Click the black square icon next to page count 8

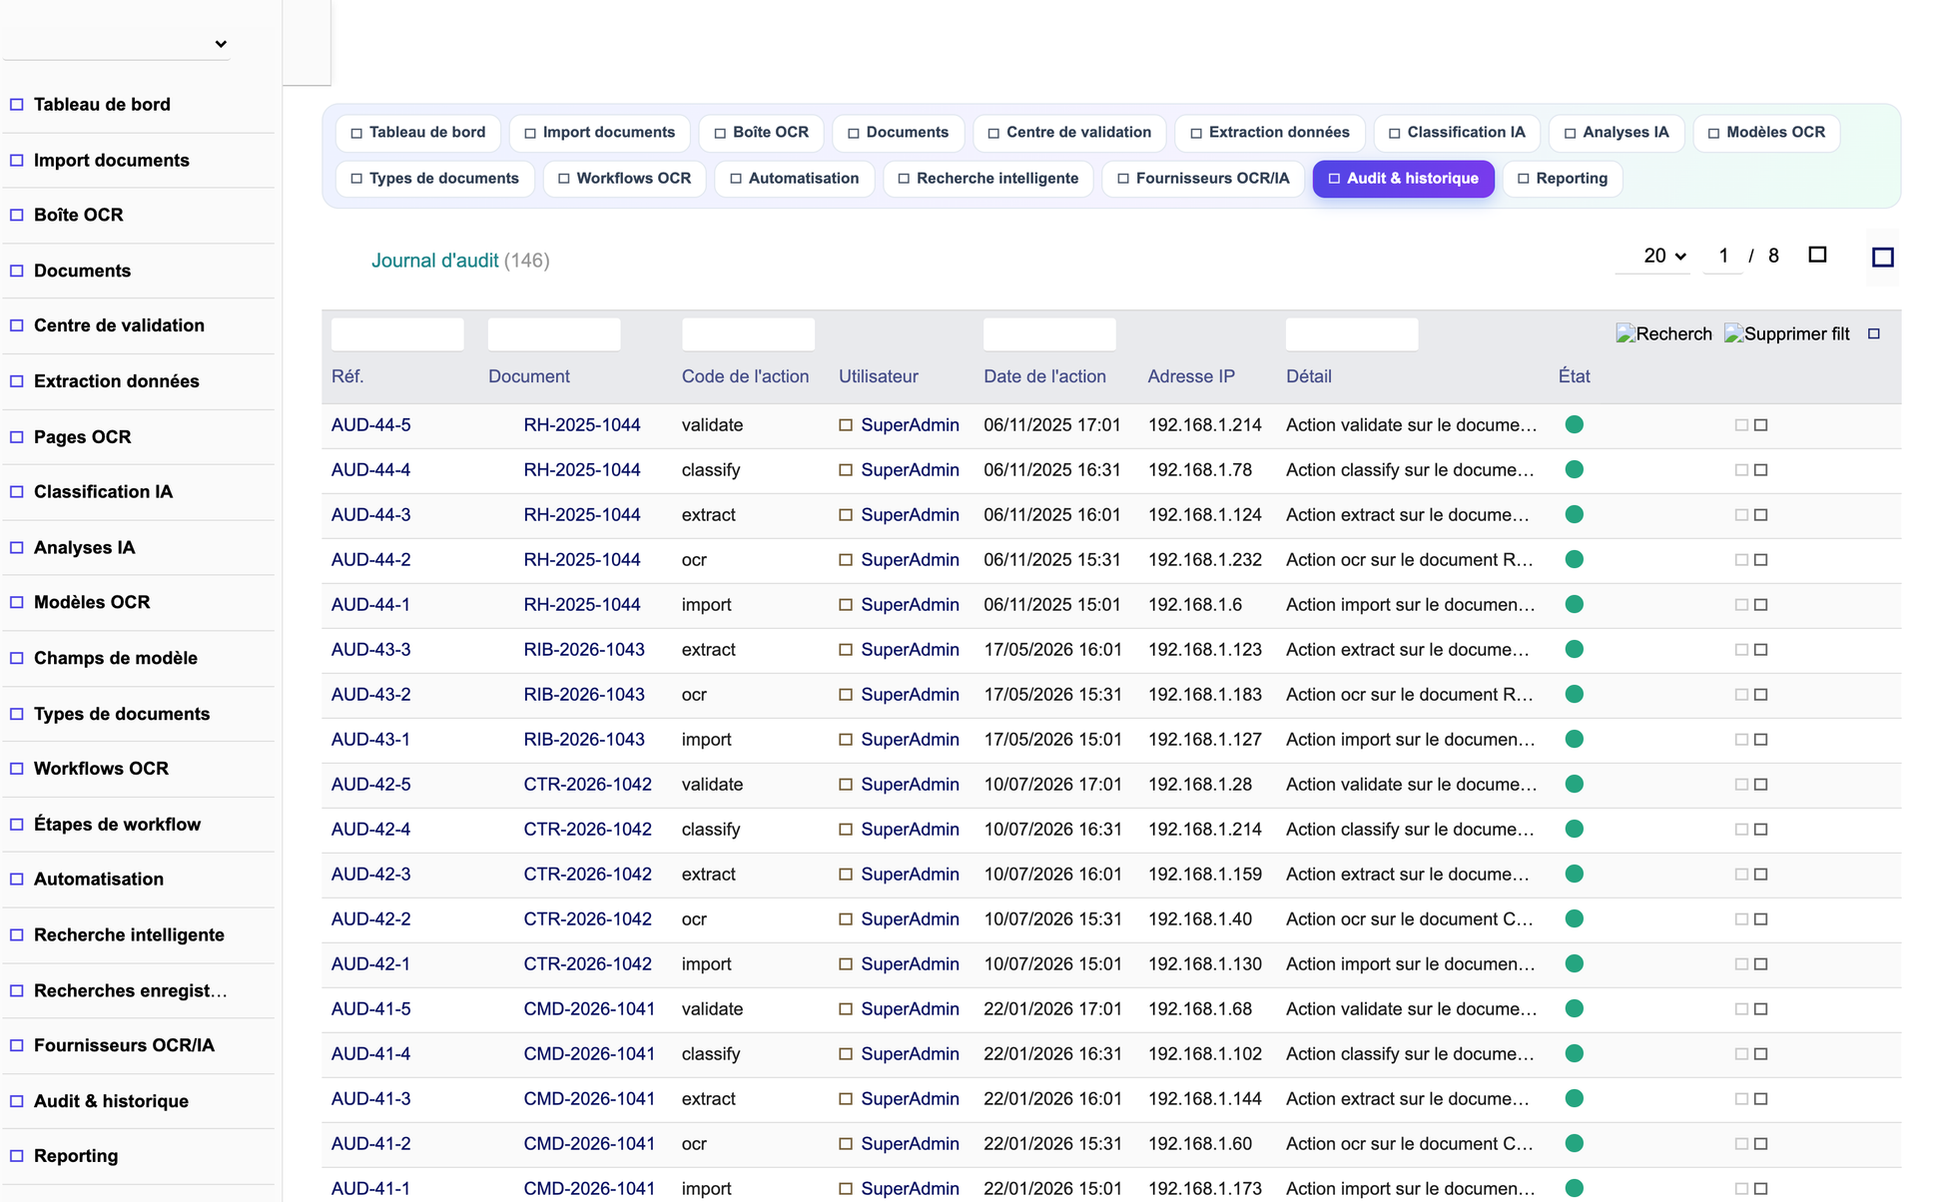(1817, 255)
